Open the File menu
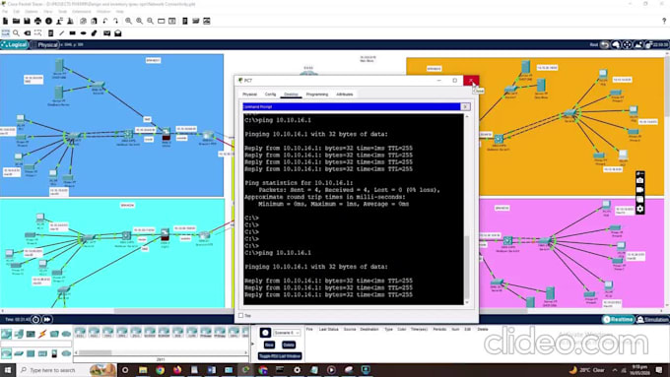 (x=5, y=11)
